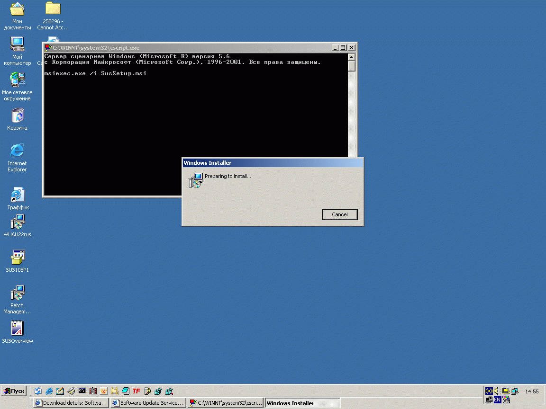Click the 14:55 system clock
Viewport: 546px width, 409px height.
(x=532, y=391)
